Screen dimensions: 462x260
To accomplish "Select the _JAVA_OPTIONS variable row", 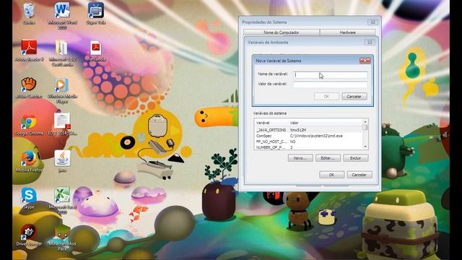I will tap(308, 130).
